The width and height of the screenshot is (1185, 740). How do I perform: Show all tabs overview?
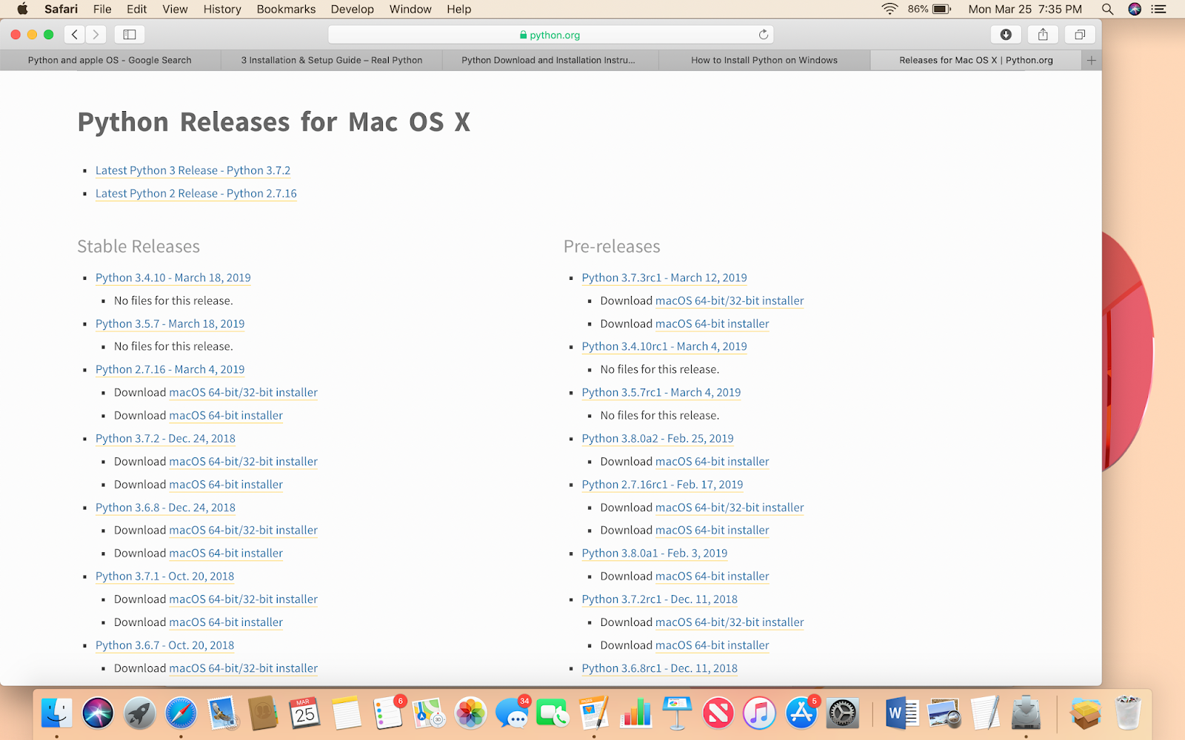click(1080, 34)
